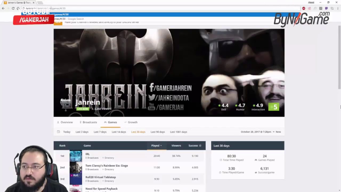The image size is (341, 192).
Task: Select the Google Search suggestion row
Action: tap(161, 19)
